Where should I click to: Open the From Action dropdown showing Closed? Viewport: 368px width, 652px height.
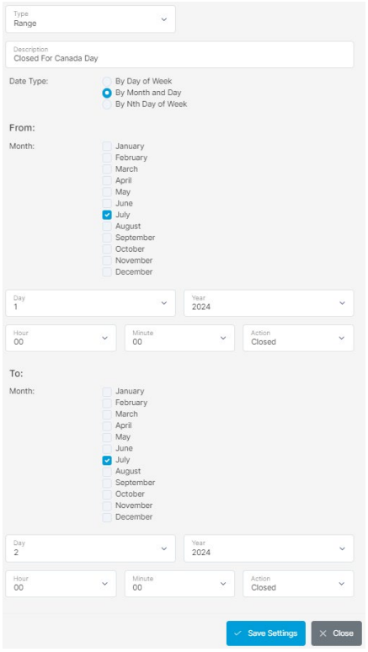298,338
